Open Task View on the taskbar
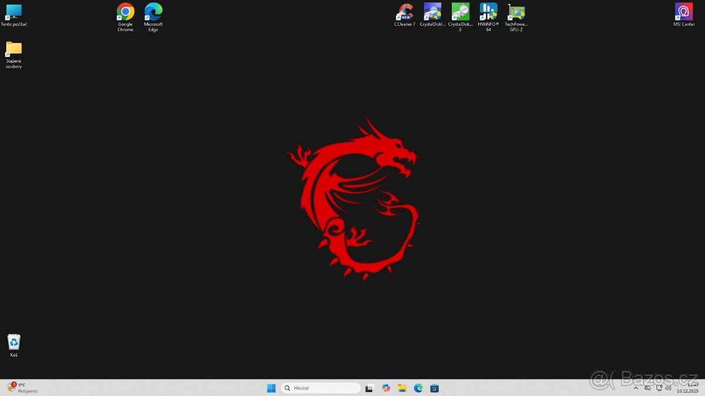The image size is (705, 396). [x=369, y=388]
